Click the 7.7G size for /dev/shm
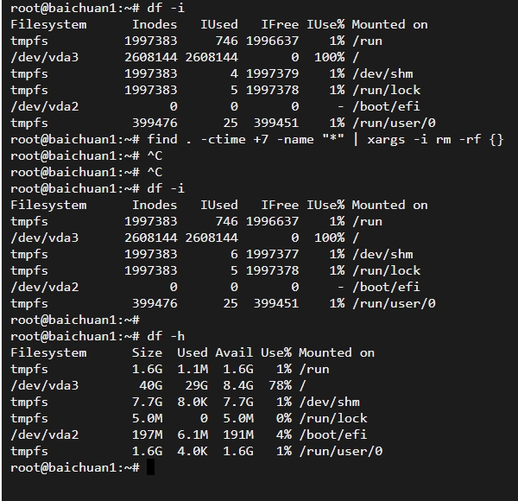Image resolution: width=518 pixels, height=501 pixels. 147,402
